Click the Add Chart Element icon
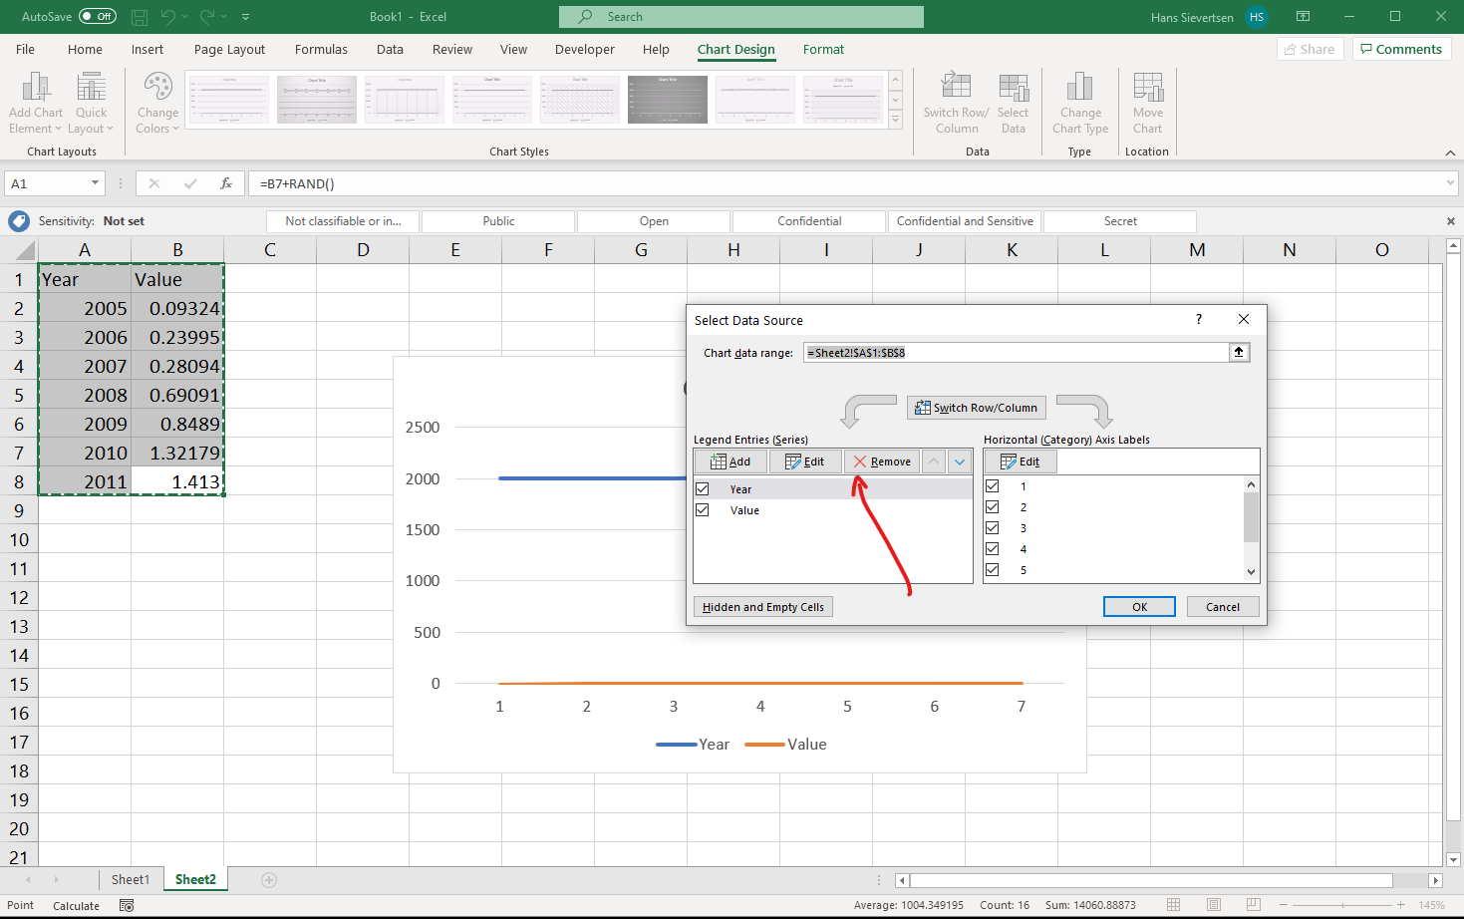The image size is (1464, 919). click(x=36, y=87)
